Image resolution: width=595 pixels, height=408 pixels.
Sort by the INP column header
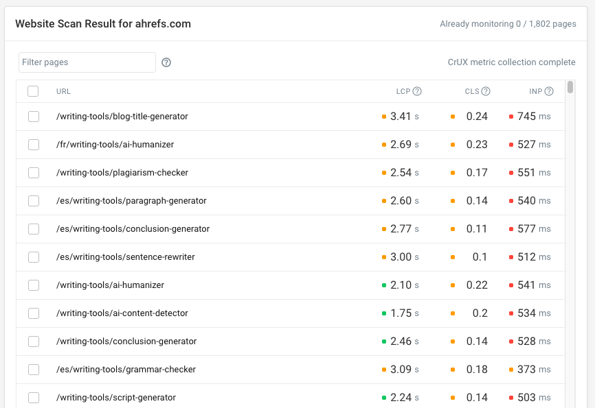535,91
